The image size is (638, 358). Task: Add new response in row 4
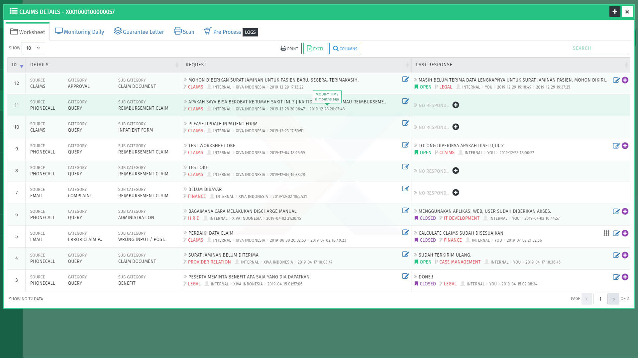coord(625,255)
